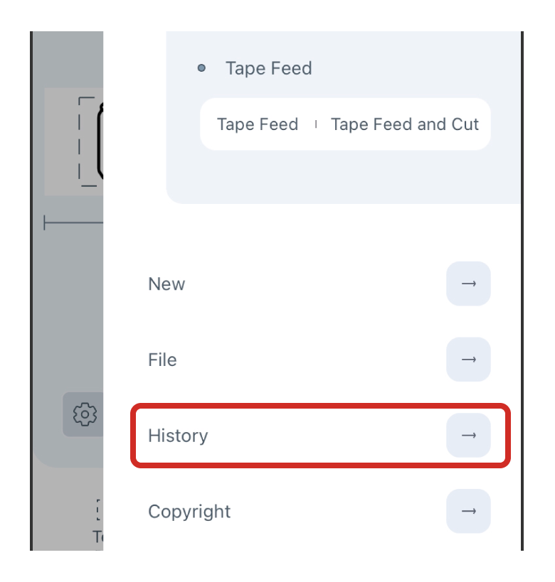The height and width of the screenshot is (582, 555).
Task: Select the History menu item
Action: pyautogui.click(x=178, y=436)
